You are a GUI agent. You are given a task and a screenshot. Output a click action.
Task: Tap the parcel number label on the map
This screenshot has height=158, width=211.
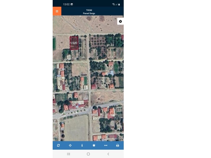tap(74, 43)
